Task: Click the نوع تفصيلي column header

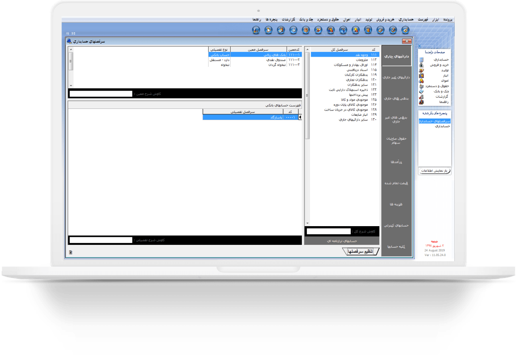Action: tap(220, 50)
